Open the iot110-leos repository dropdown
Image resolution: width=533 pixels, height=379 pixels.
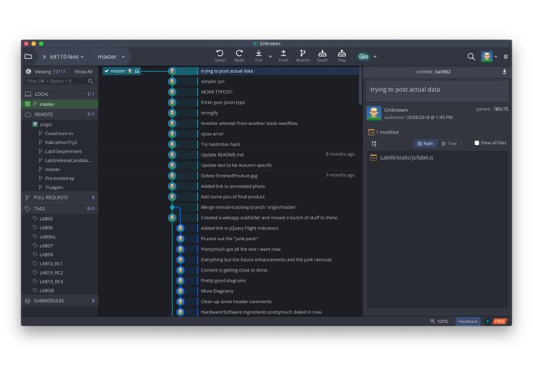click(82, 57)
